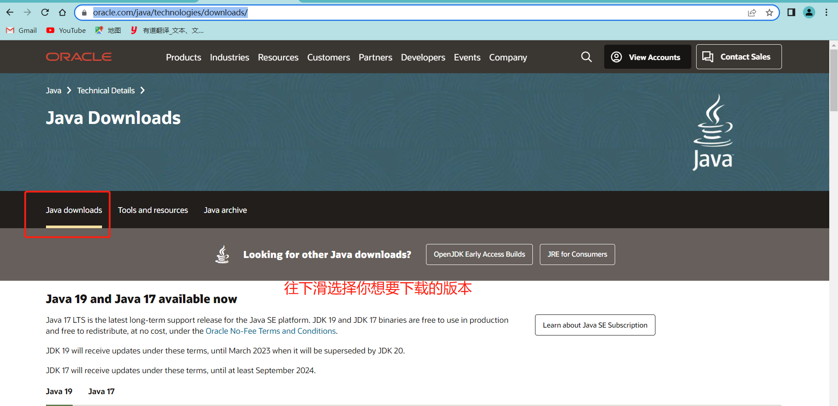Select the Java downloads tab
This screenshot has width=838, height=406.
(x=74, y=210)
